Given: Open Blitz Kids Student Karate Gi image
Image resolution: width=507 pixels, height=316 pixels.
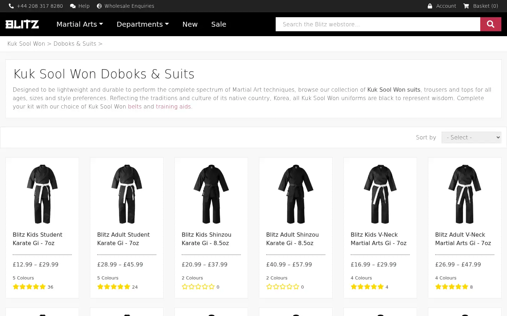Looking at the screenshot, I should point(42,194).
